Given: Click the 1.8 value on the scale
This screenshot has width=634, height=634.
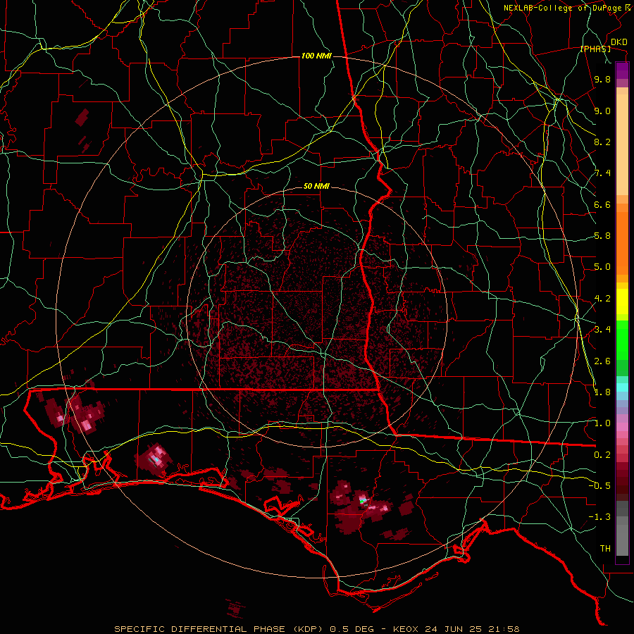Looking at the screenshot, I should [602, 392].
